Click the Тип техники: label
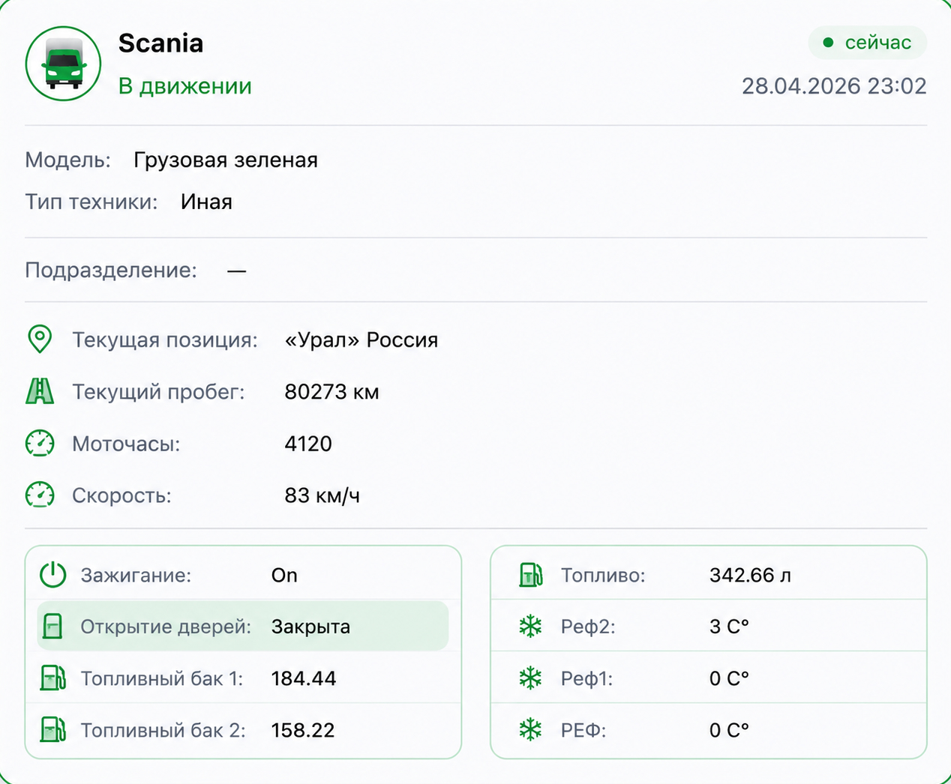This screenshot has width=951, height=784. (x=91, y=202)
